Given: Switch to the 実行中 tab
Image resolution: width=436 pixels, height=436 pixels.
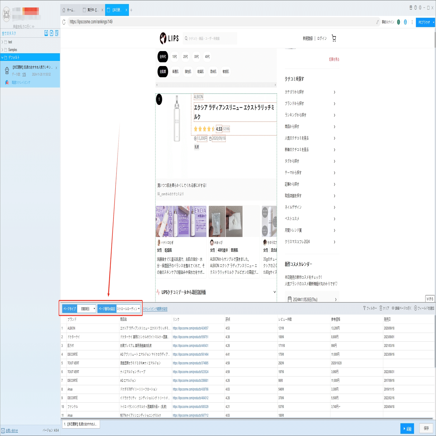Looking at the screenshot, I should pos(93,10).
